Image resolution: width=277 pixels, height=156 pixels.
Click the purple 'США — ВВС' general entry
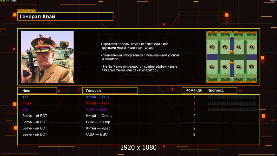coord(97,109)
